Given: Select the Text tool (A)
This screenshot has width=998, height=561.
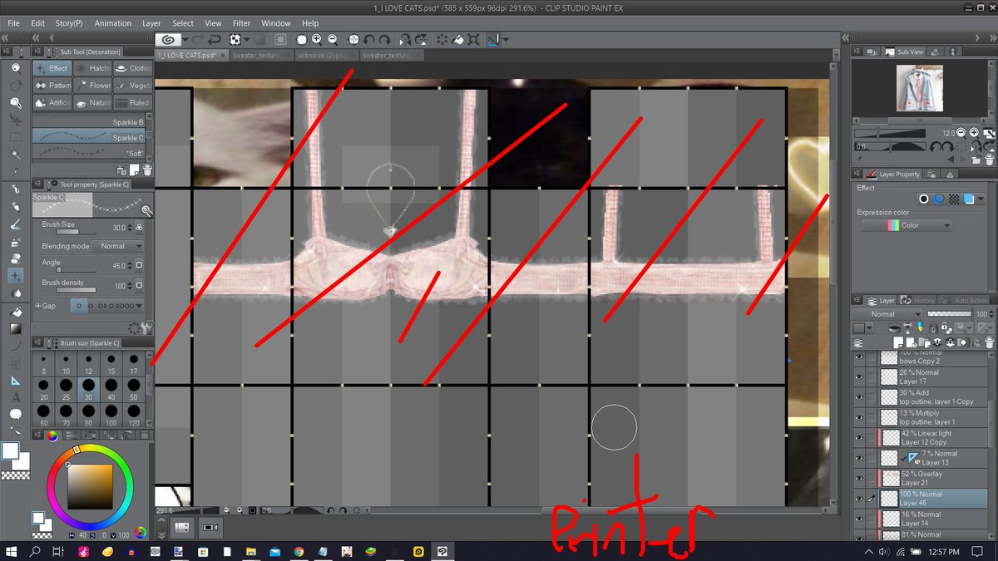Looking at the screenshot, I should click(16, 397).
